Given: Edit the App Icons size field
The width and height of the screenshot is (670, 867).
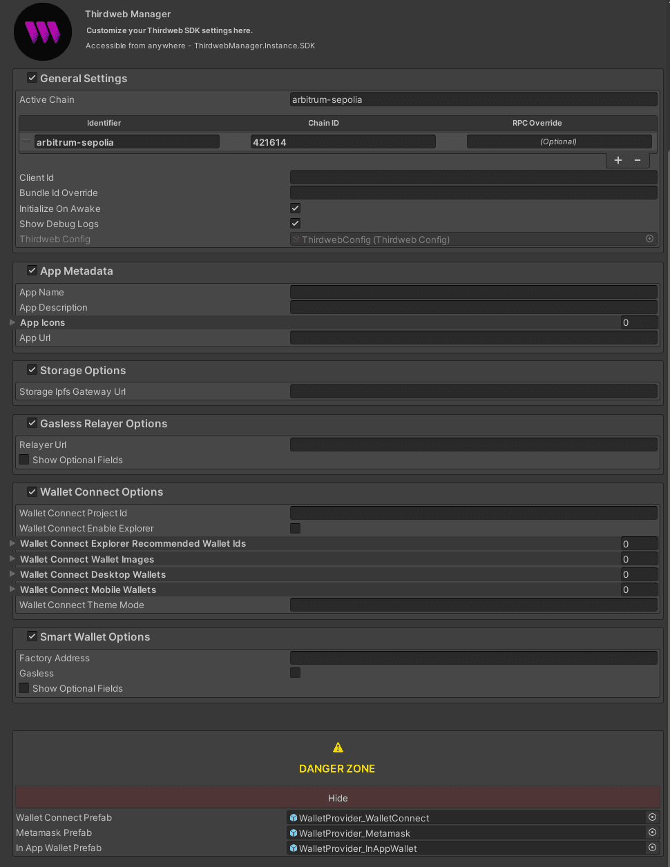Looking at the screenshot, I should 639,322.
